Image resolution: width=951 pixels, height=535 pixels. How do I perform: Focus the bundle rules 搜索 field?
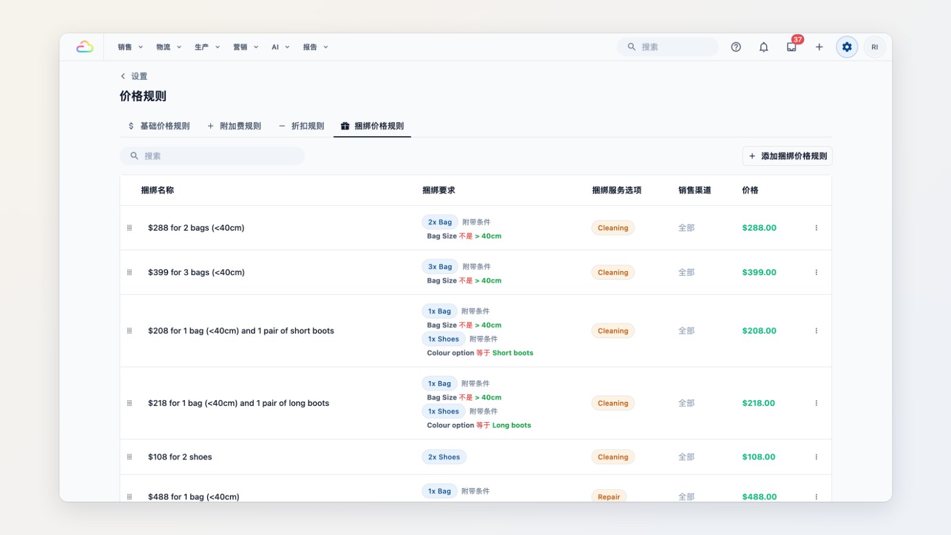(212, 156)
